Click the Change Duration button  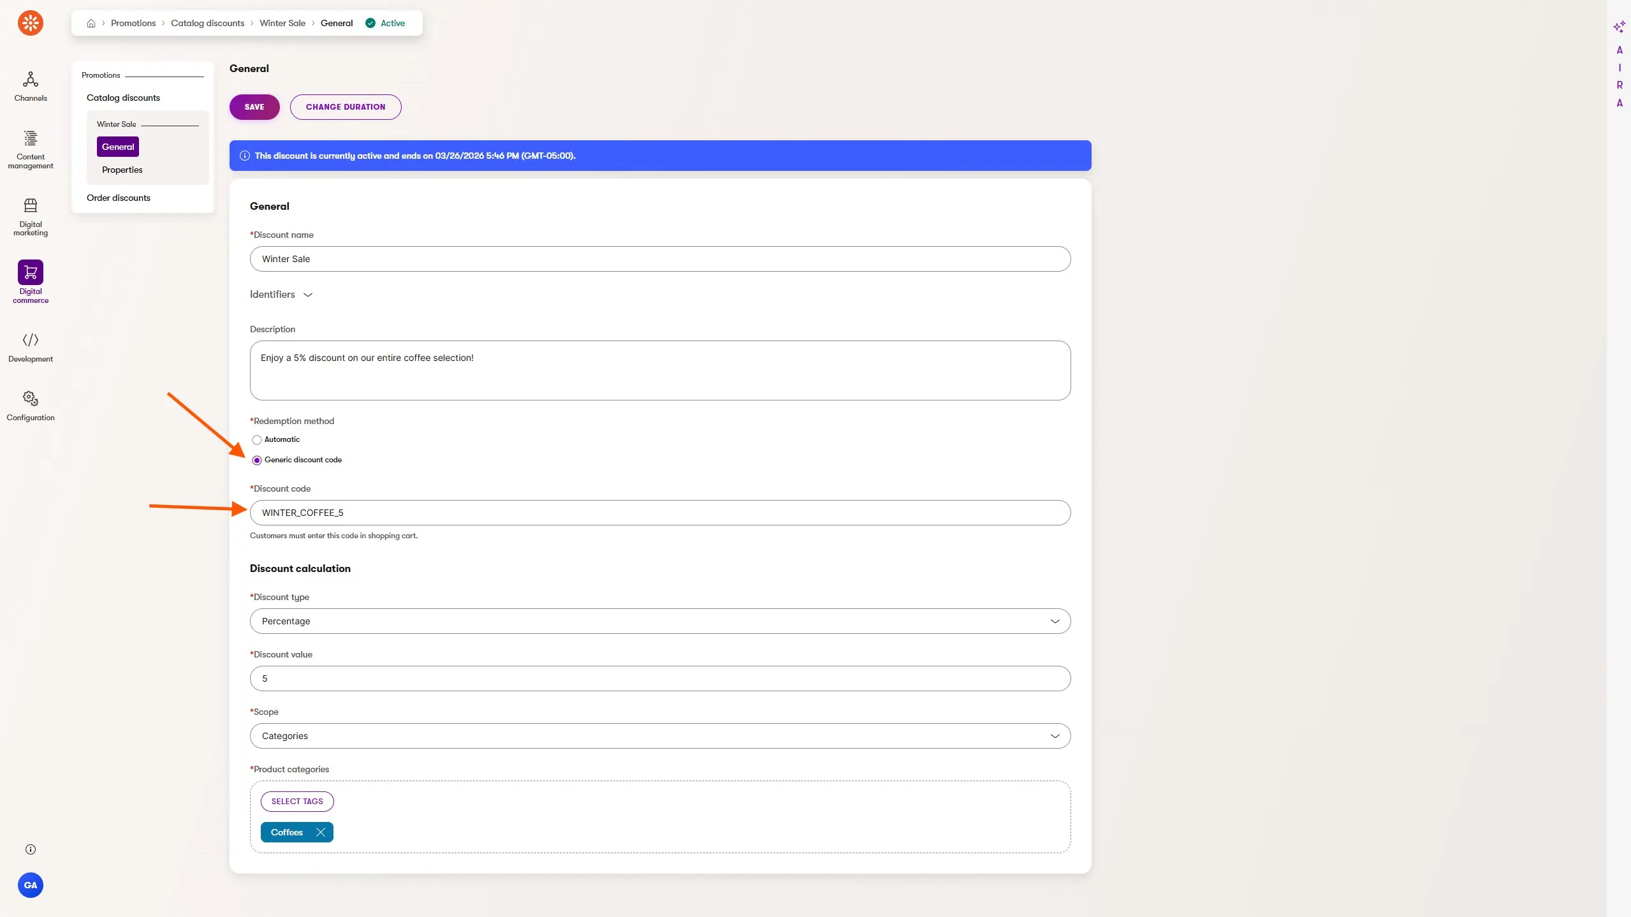(x=346, y=107)
